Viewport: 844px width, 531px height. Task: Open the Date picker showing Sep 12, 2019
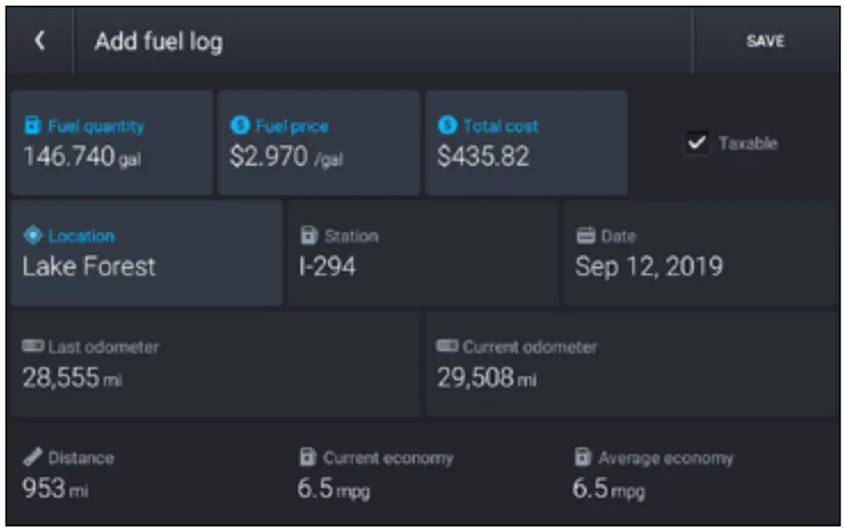[698, 253]
